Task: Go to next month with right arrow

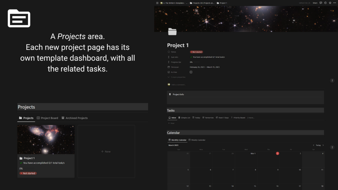Action: (323, 145)
